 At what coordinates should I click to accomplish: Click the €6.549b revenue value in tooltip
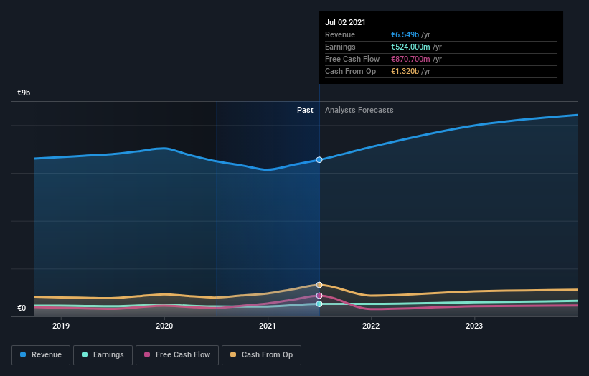[x=405, y=34]
